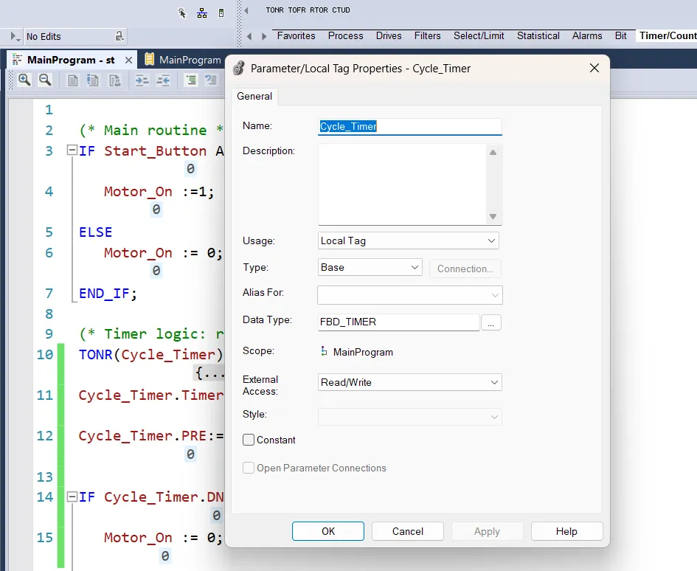Click the zoom out magnifier icon
697x571 pixels.
45,80
